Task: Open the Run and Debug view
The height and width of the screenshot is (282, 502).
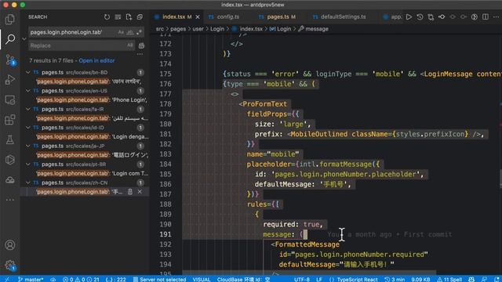Action: 10,80
